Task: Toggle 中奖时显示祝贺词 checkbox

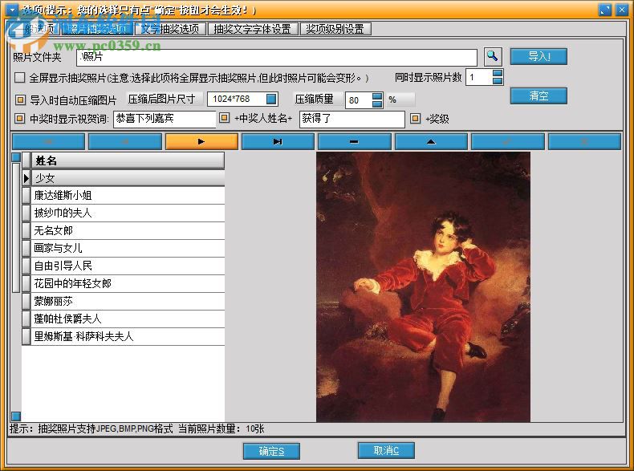Action: click(x=19, y=119)
